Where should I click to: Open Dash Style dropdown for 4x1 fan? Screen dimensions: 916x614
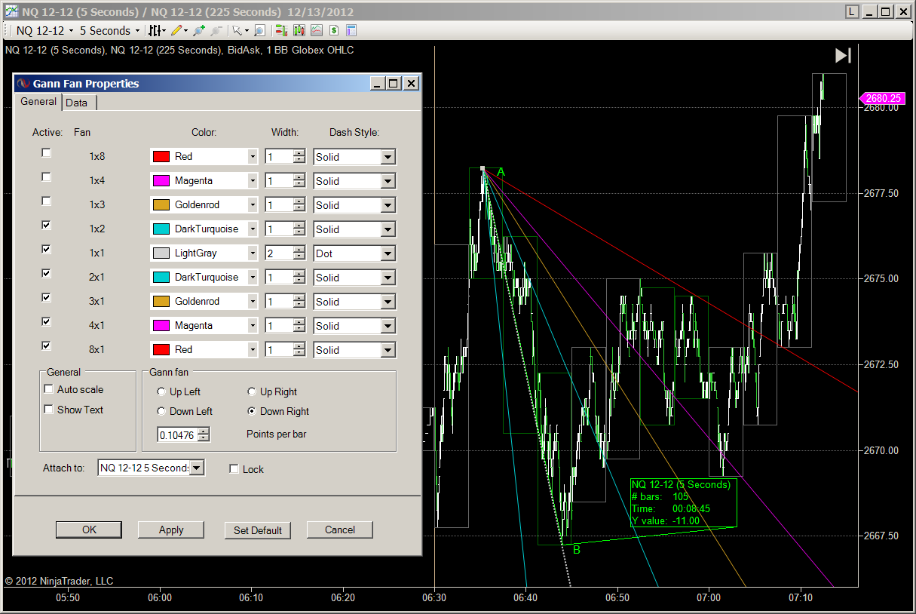(x=388, y=326)
